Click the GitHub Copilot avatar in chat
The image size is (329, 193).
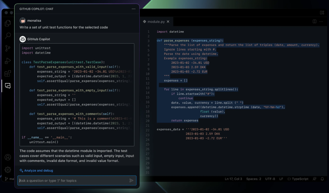click(23, 39)
